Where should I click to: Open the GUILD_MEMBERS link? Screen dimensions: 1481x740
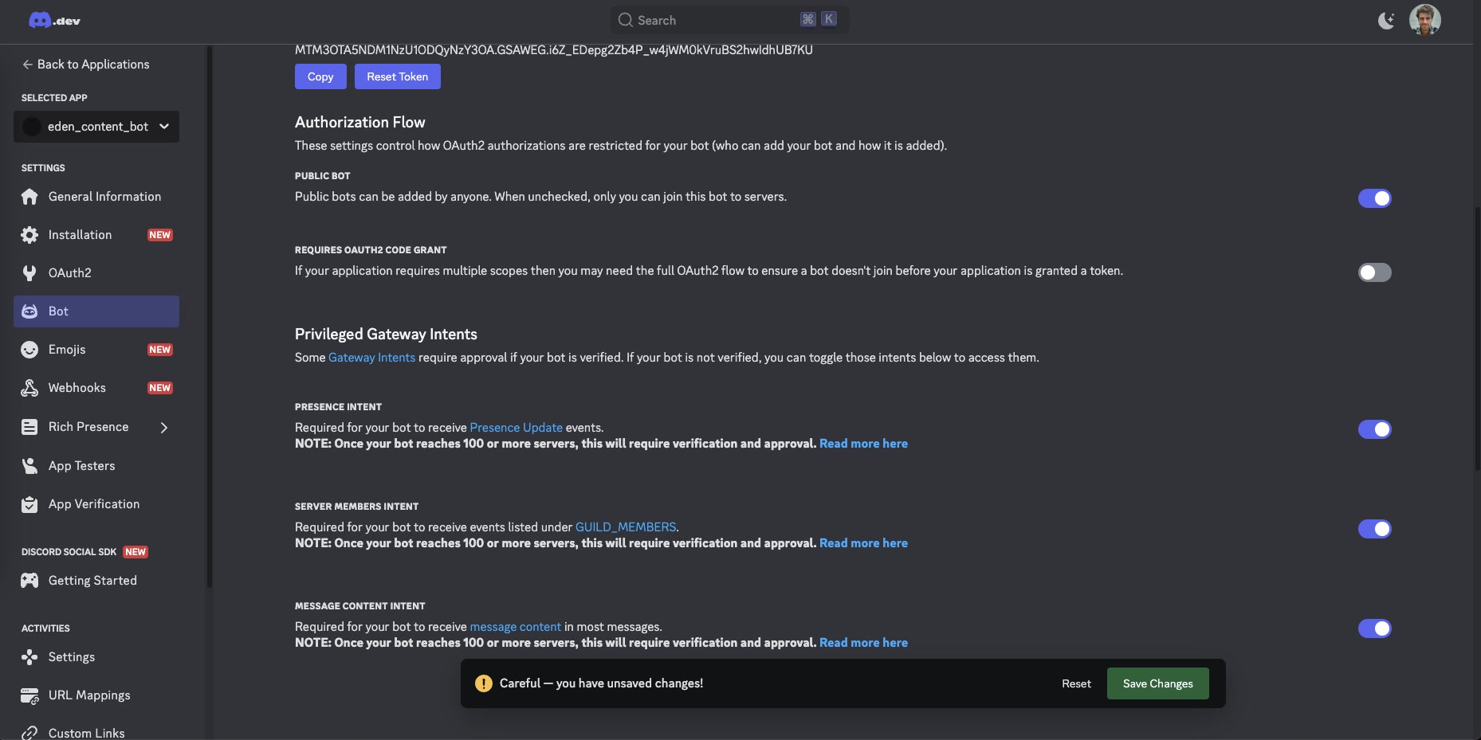click(x=626, y=527)
